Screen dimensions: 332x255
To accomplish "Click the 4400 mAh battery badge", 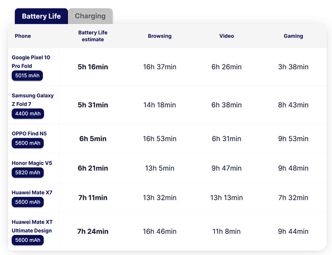I will 28,114.
